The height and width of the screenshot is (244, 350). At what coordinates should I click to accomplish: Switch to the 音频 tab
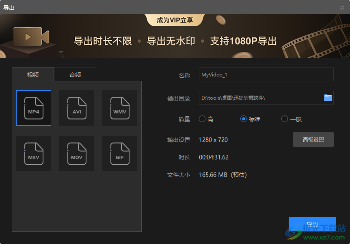coord(75,74)
